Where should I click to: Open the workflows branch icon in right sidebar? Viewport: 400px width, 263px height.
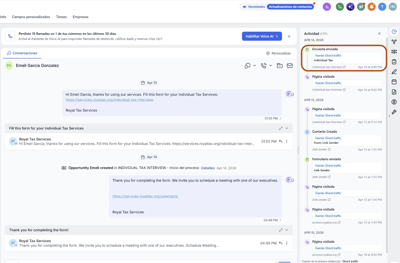coord(394,42)
